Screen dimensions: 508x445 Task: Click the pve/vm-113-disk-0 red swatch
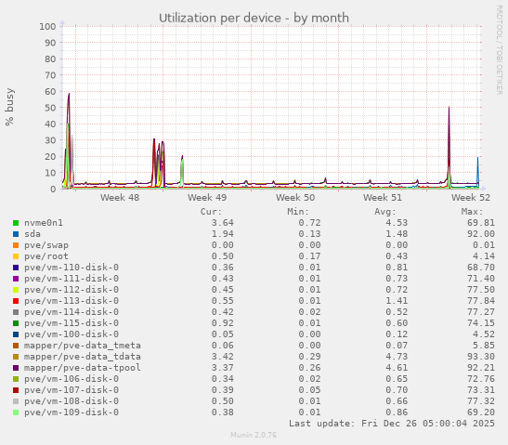pyautogui.click(x=16, y=301)
